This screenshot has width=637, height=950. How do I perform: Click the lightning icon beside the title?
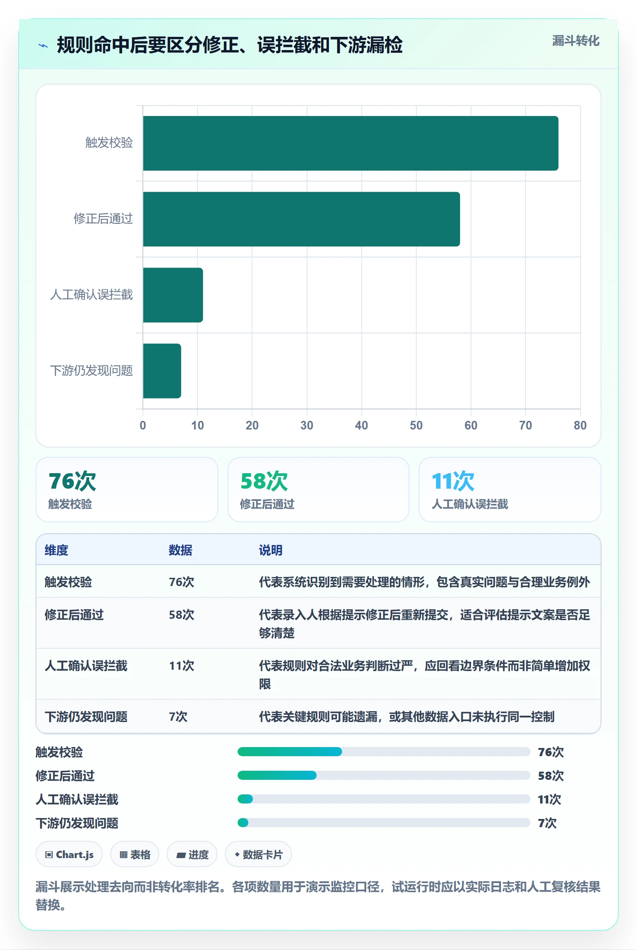pyautogui.click(x=43, y=45)
